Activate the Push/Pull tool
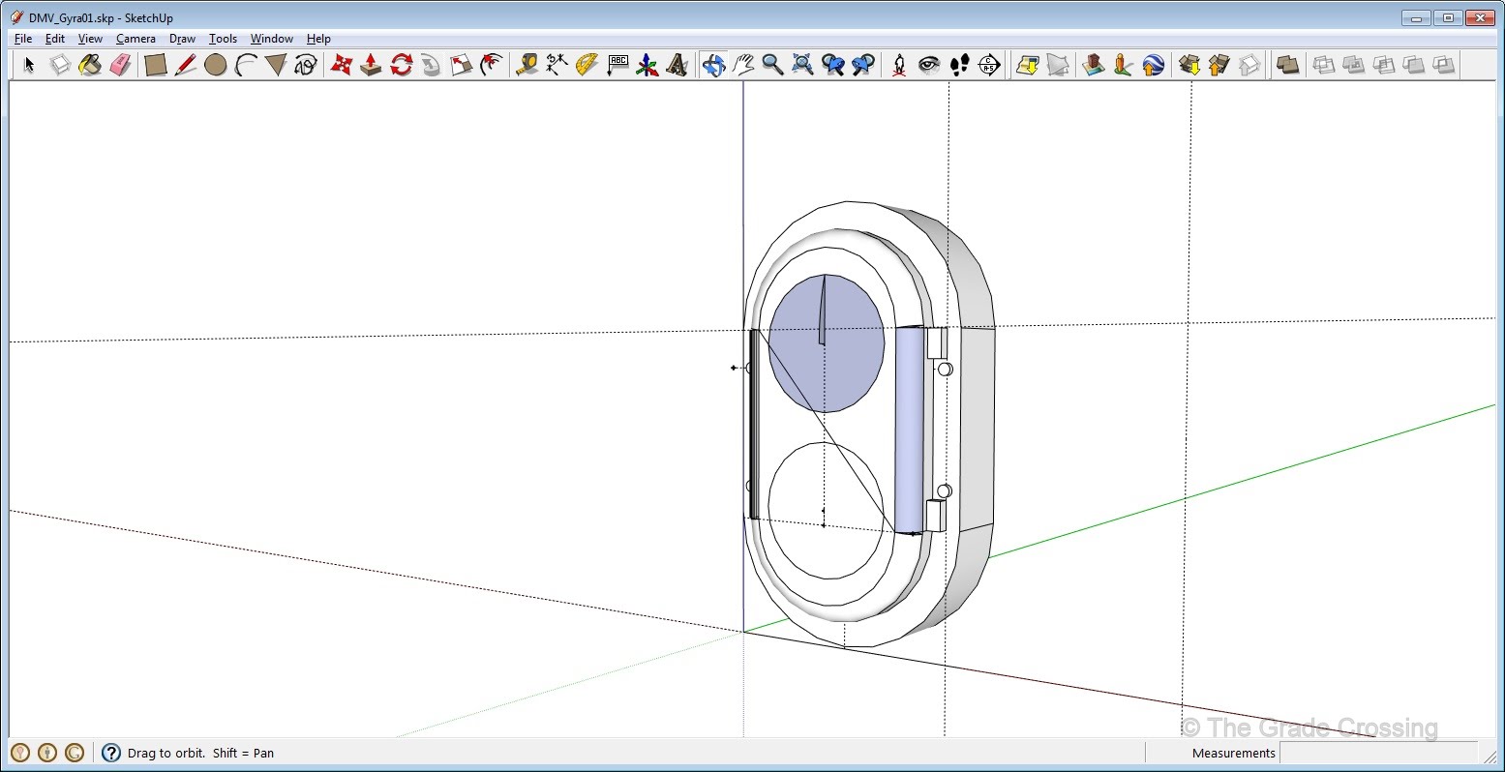 point(371,65)
